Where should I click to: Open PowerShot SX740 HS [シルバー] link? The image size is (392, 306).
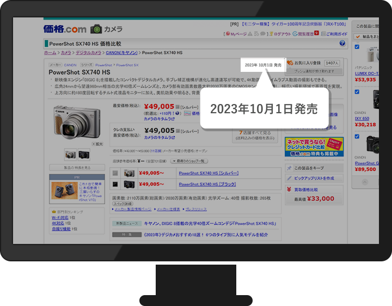click(209, 173)
